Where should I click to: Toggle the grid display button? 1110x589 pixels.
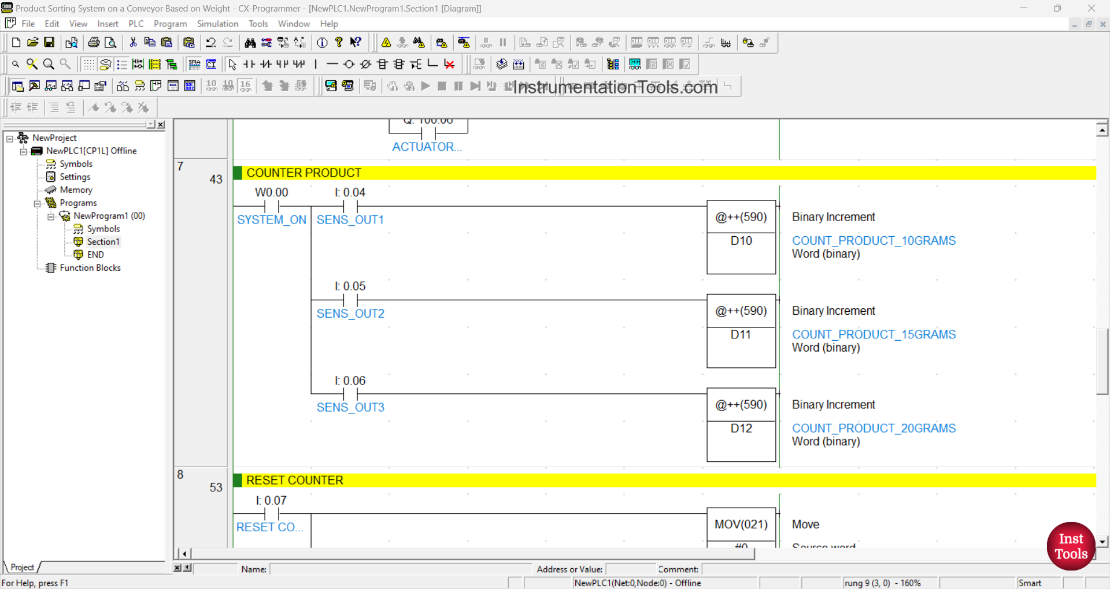point(88,64)
